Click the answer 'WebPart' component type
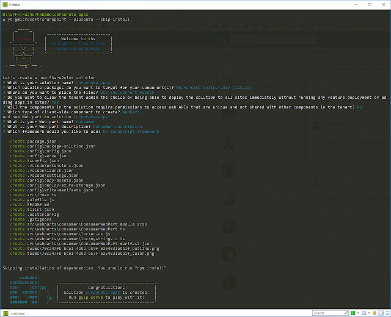391x317 pixels. [131, 112]
